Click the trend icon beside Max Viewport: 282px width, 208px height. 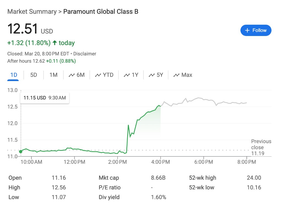(176, 75)
